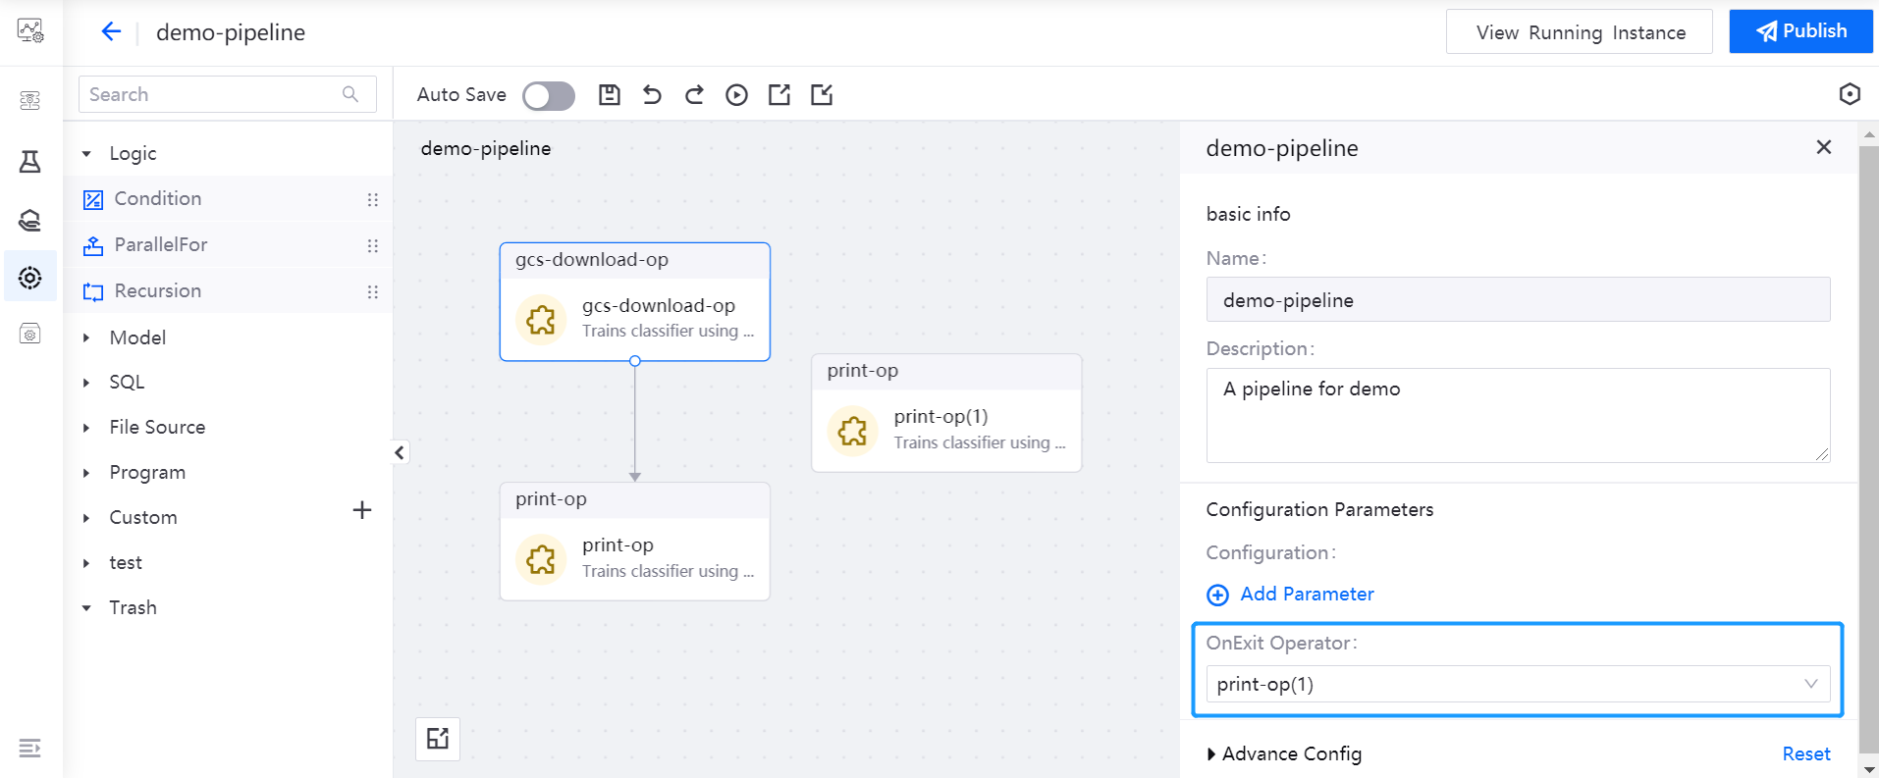Expand the test category
The image size is (1879, 778).
pyautogui.click(x=86, y=563)
